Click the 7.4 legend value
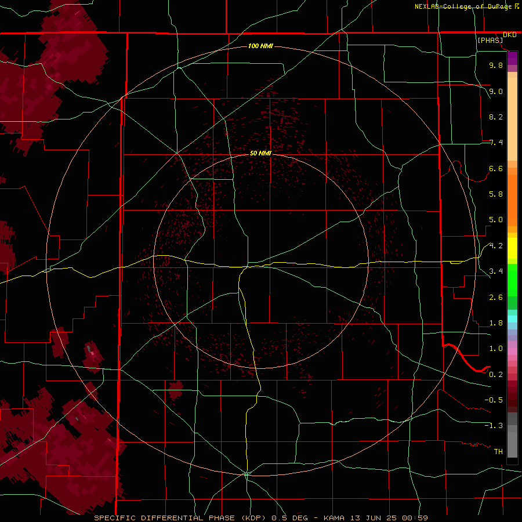The width and height of the screenshot is (522, 522). tap(496, 143)
